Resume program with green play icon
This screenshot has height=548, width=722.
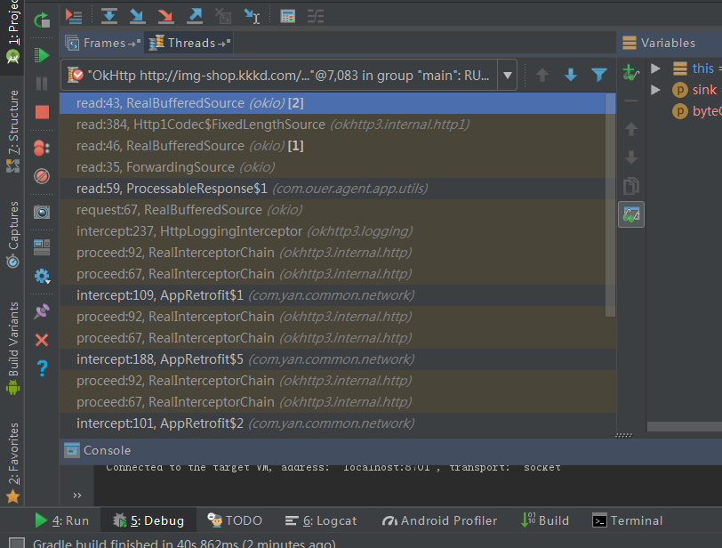click(42, 56)
